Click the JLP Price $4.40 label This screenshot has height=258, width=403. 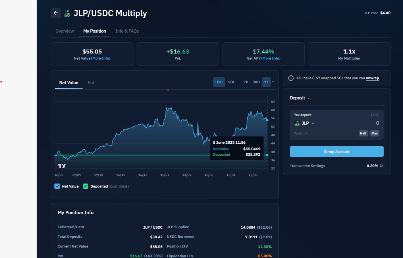coord(377,13)
